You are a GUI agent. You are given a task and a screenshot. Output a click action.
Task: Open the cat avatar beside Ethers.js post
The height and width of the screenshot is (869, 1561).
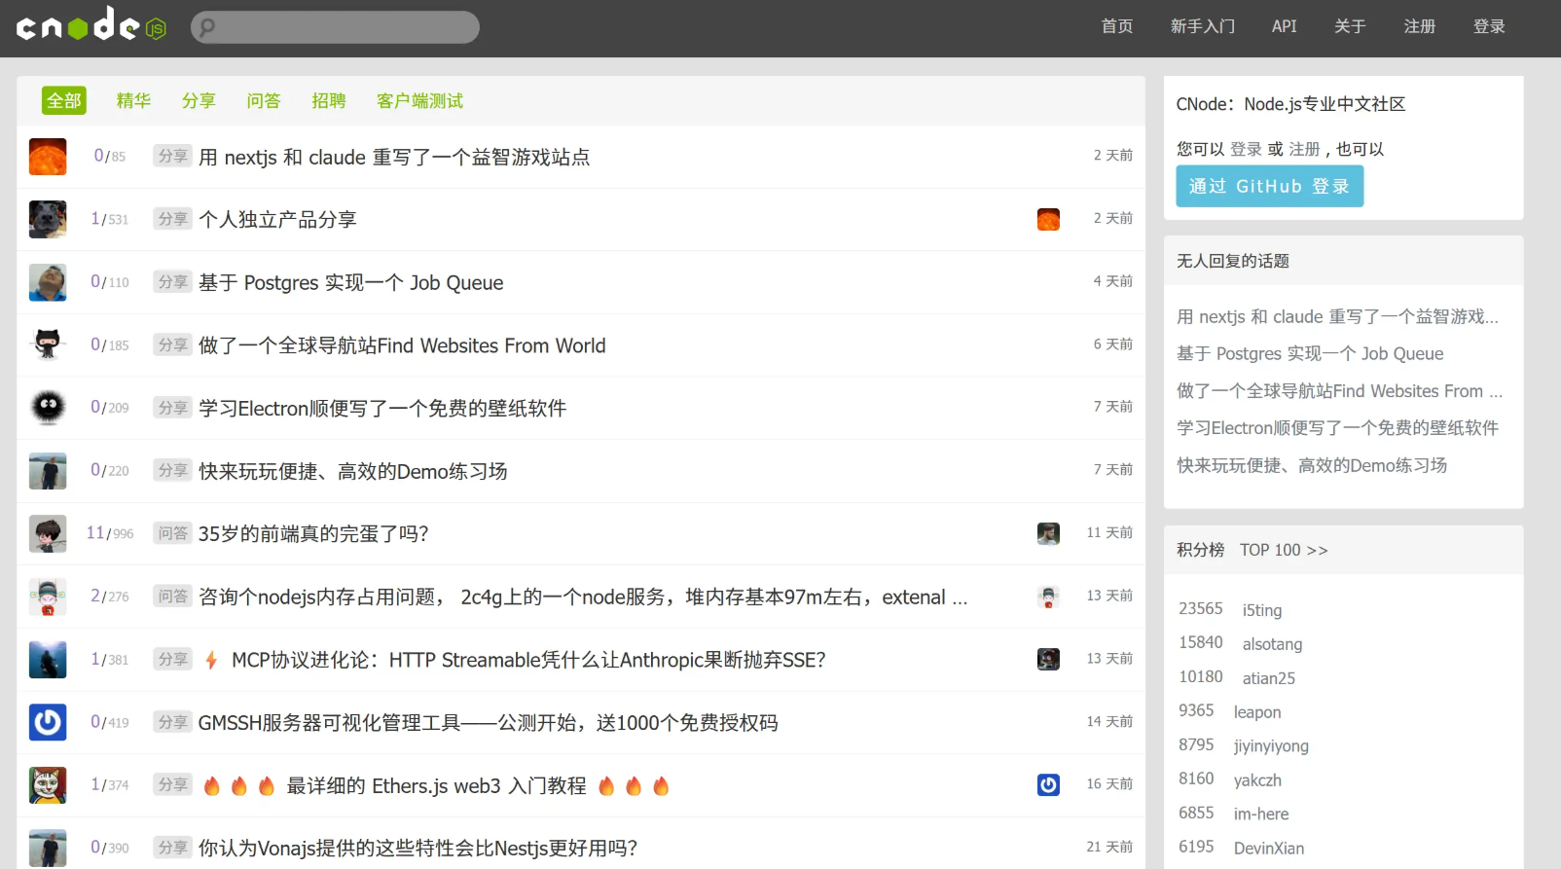point(48,785)
